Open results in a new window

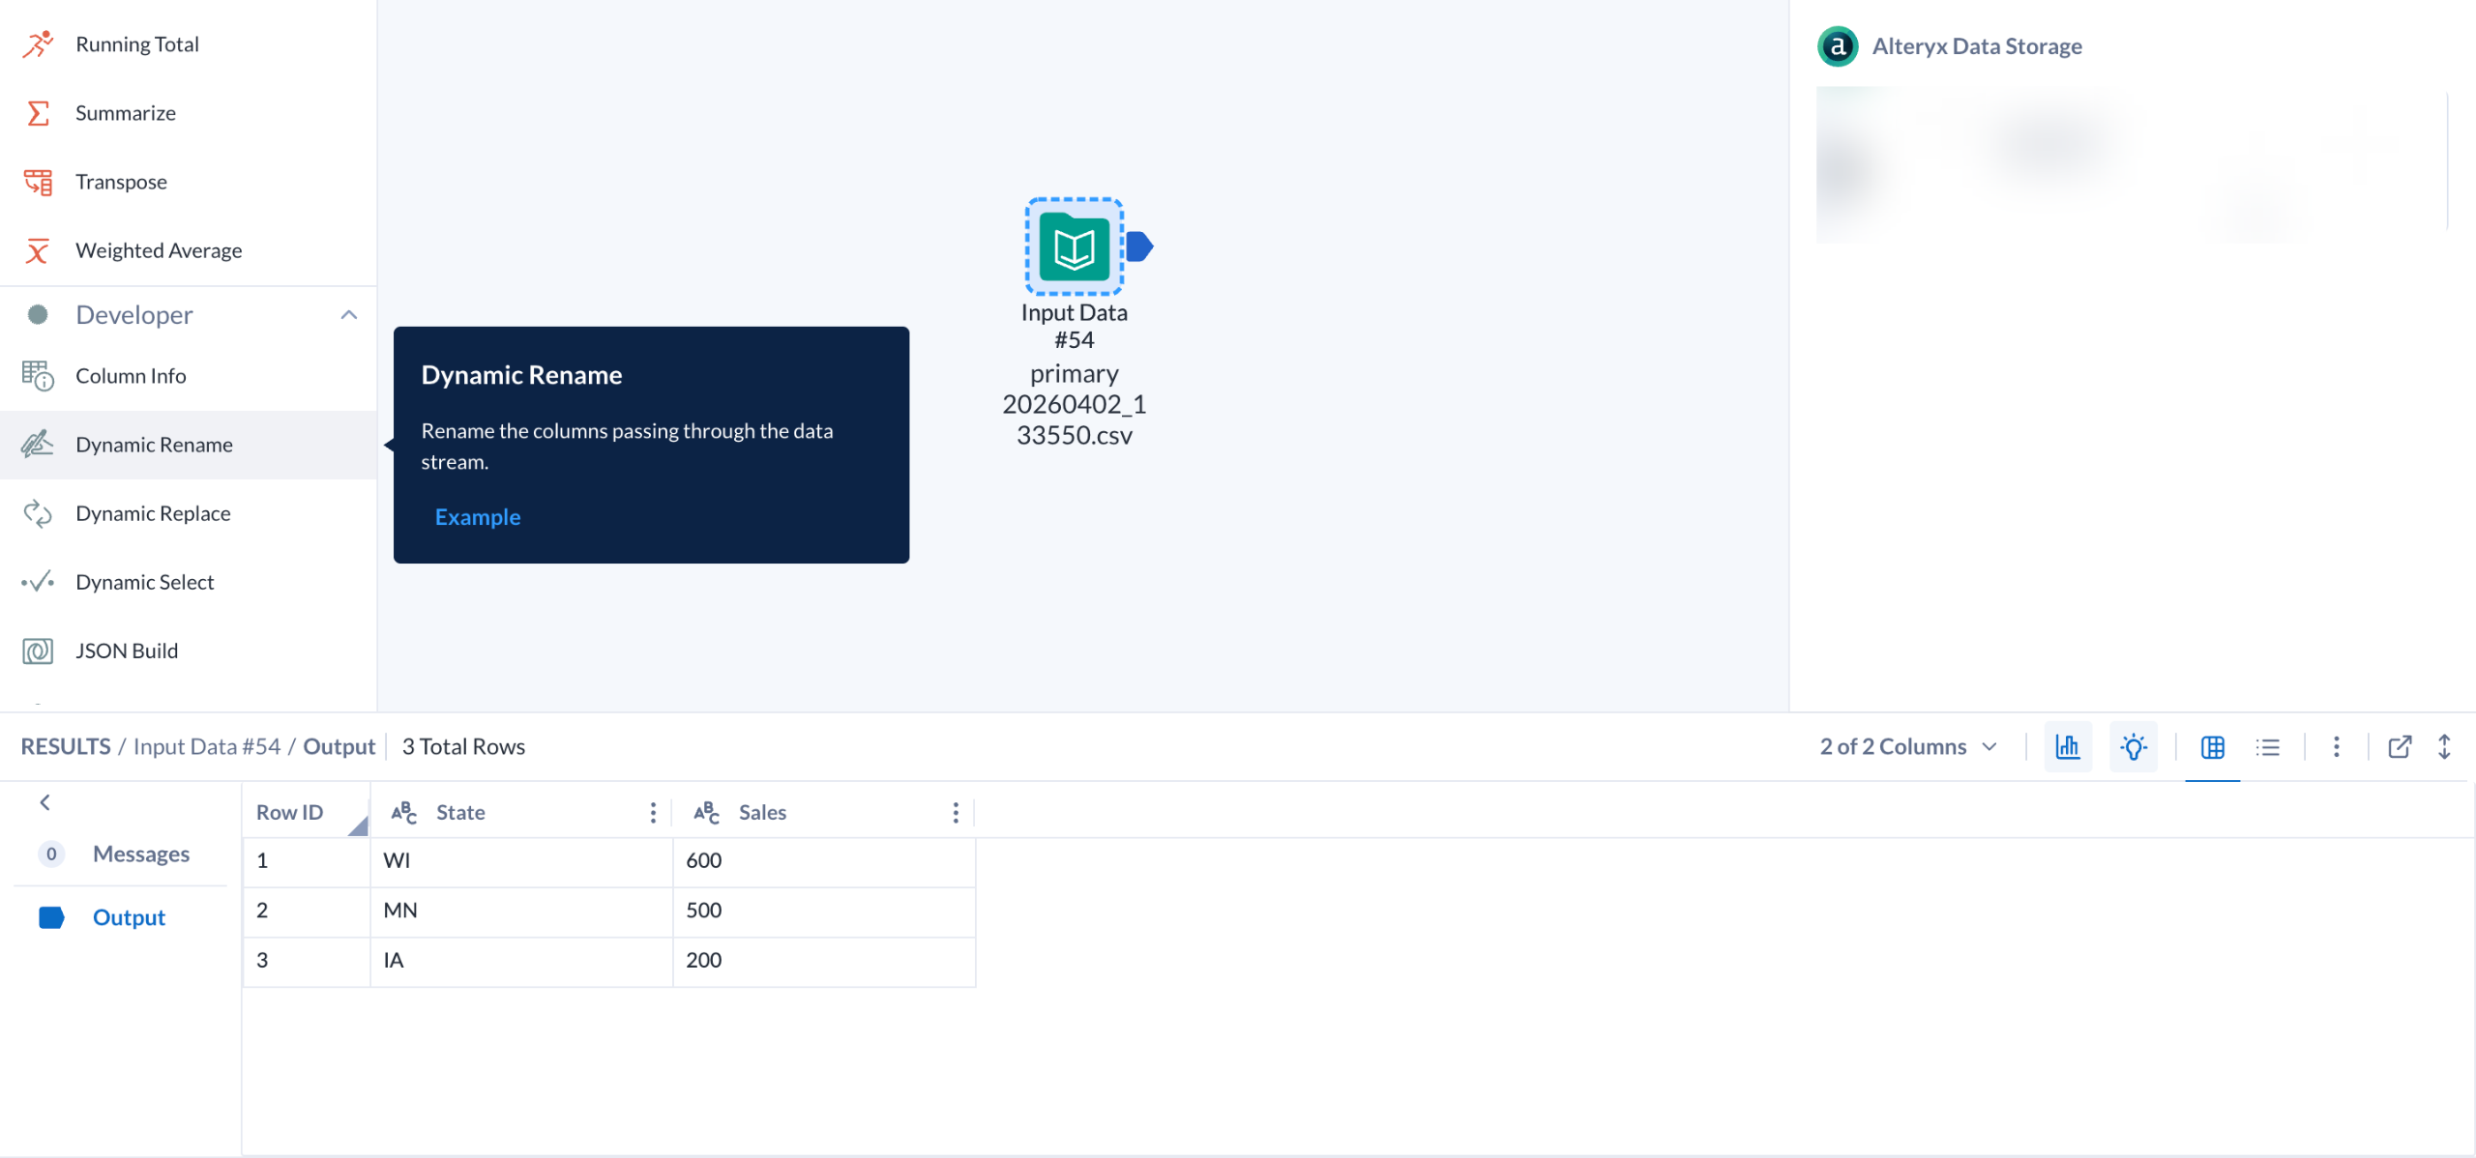coord(2399,746)
